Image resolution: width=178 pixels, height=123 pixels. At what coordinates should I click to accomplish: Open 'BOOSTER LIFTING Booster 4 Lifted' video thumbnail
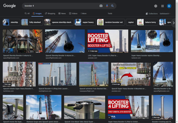point(108,41)
